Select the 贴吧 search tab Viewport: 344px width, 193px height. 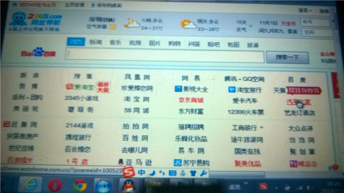tap(213, 44)
